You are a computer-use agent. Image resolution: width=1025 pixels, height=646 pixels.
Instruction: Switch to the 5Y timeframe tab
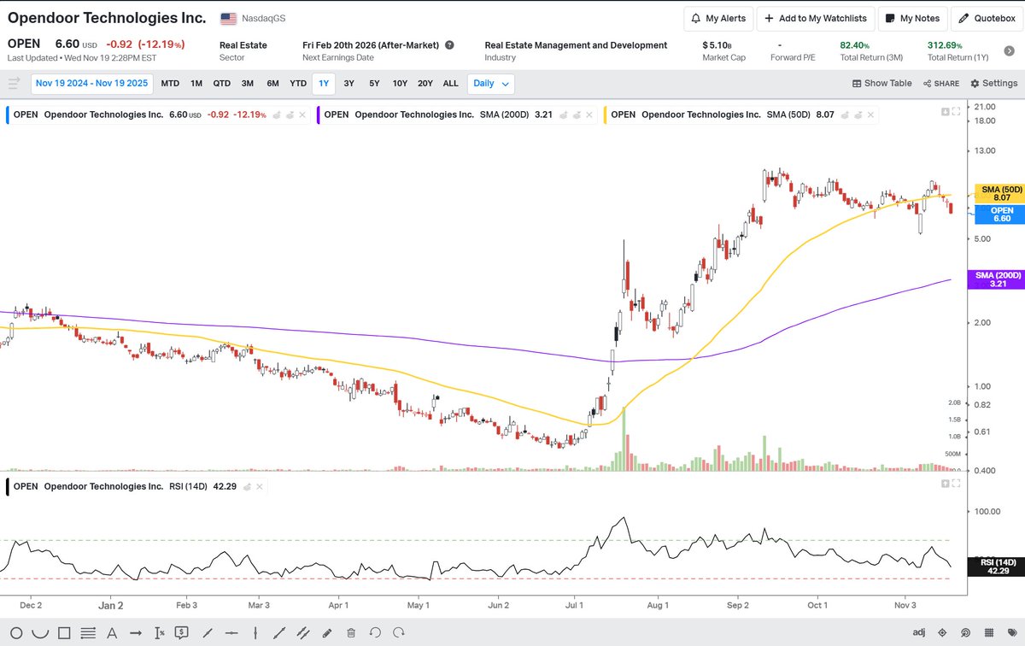coord(373,83)
